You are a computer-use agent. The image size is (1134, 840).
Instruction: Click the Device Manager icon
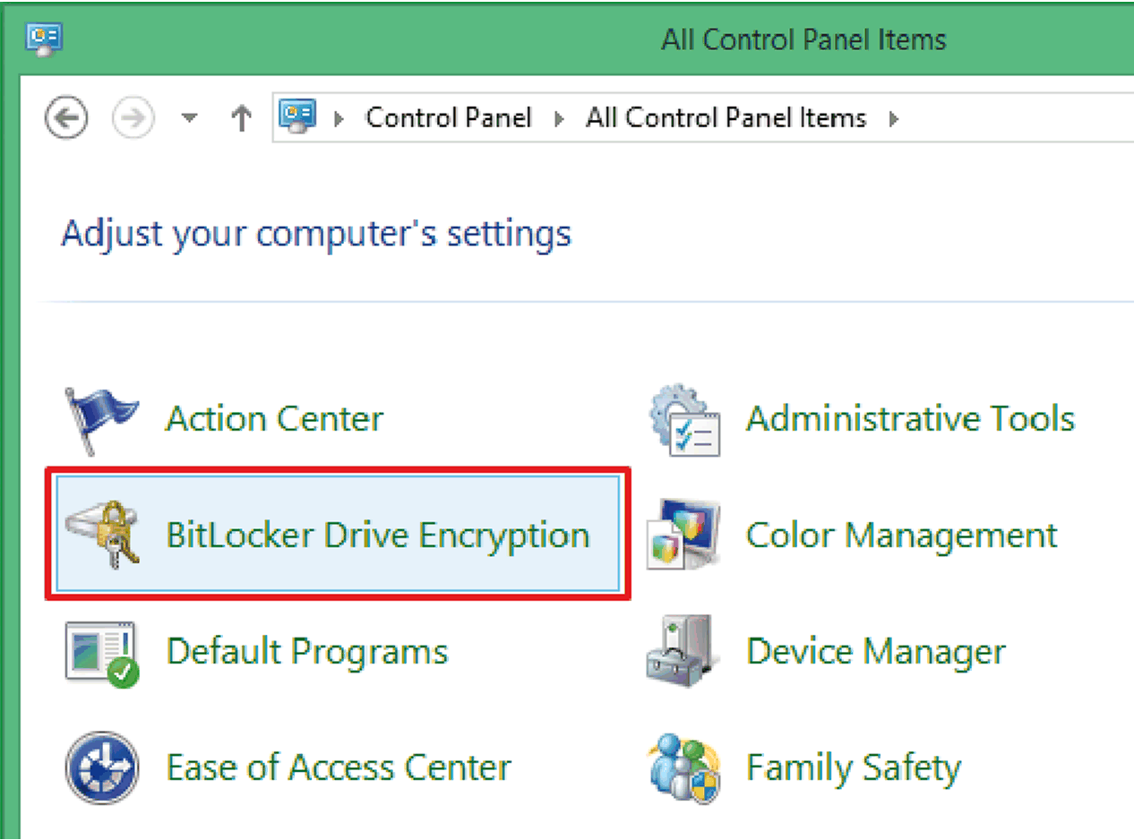pos(683,652)
